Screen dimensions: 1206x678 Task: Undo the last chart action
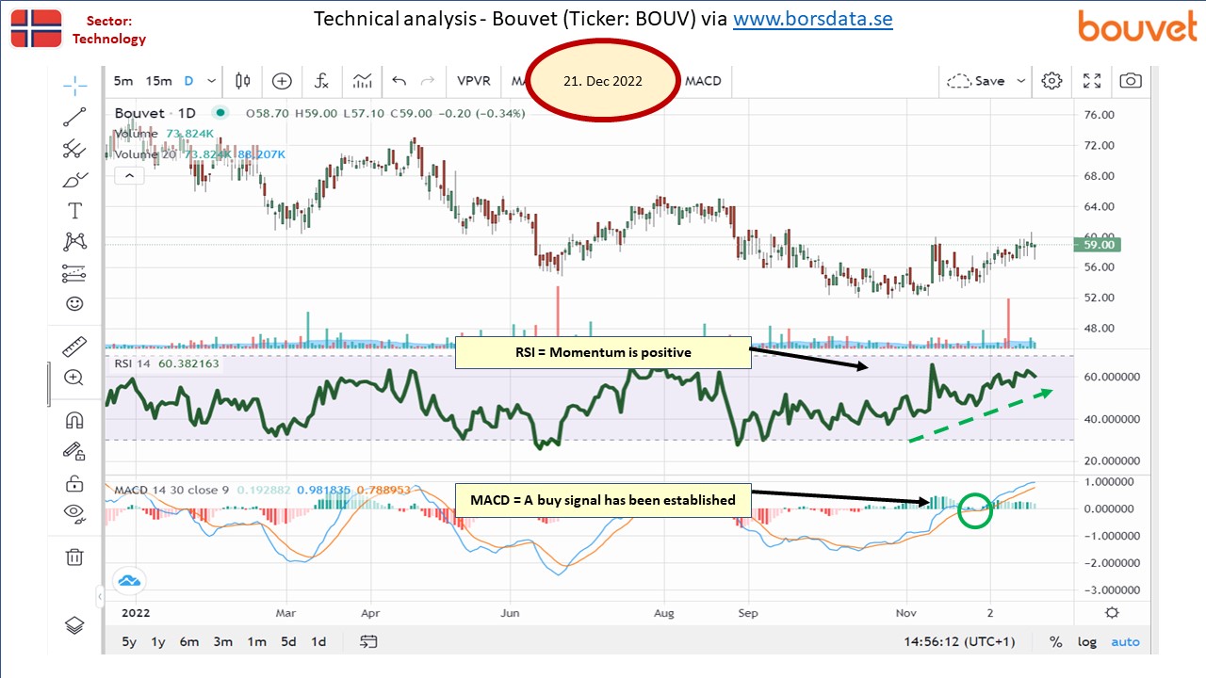tap(399, 81)
